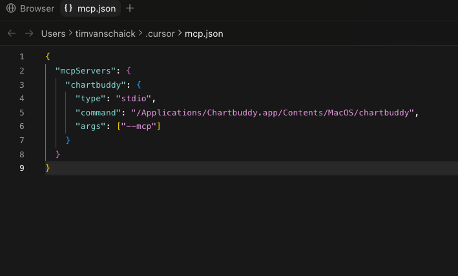
Task: Click the "args" key
Action: (x=90, y=126)
